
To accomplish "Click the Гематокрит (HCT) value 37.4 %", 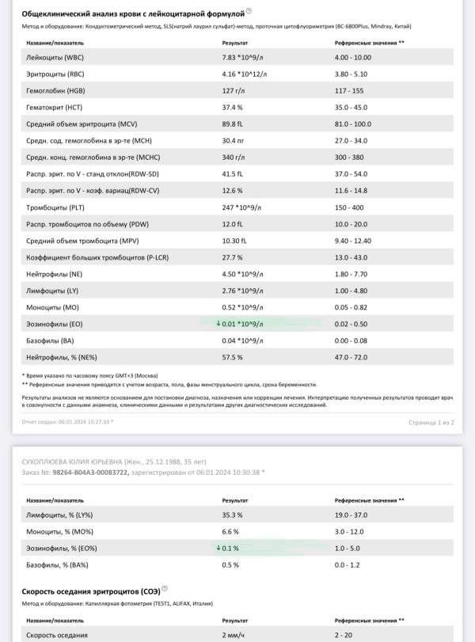I will pos(233,108).
